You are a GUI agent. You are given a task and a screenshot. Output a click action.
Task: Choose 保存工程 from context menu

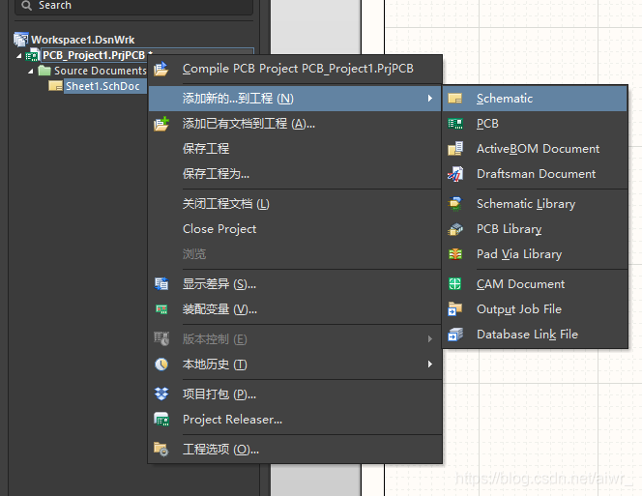pyautogui.click(x=295, y=149)
